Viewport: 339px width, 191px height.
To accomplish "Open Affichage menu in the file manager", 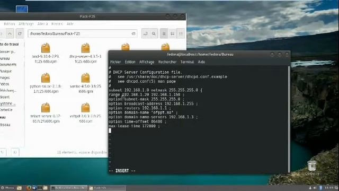I will pyautogui.click(x=26, y=24).
